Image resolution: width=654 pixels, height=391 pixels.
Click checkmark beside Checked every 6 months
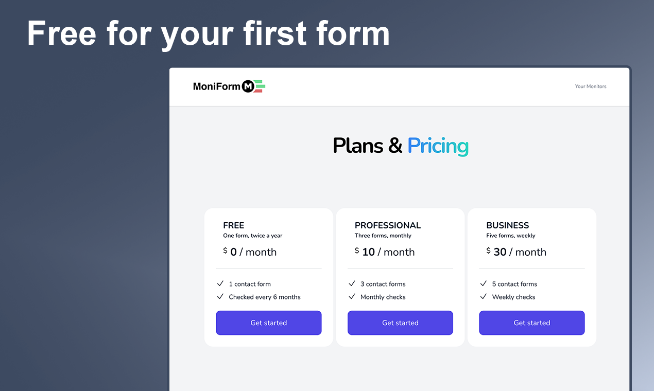pyautogui.click(x=220, y=296)
